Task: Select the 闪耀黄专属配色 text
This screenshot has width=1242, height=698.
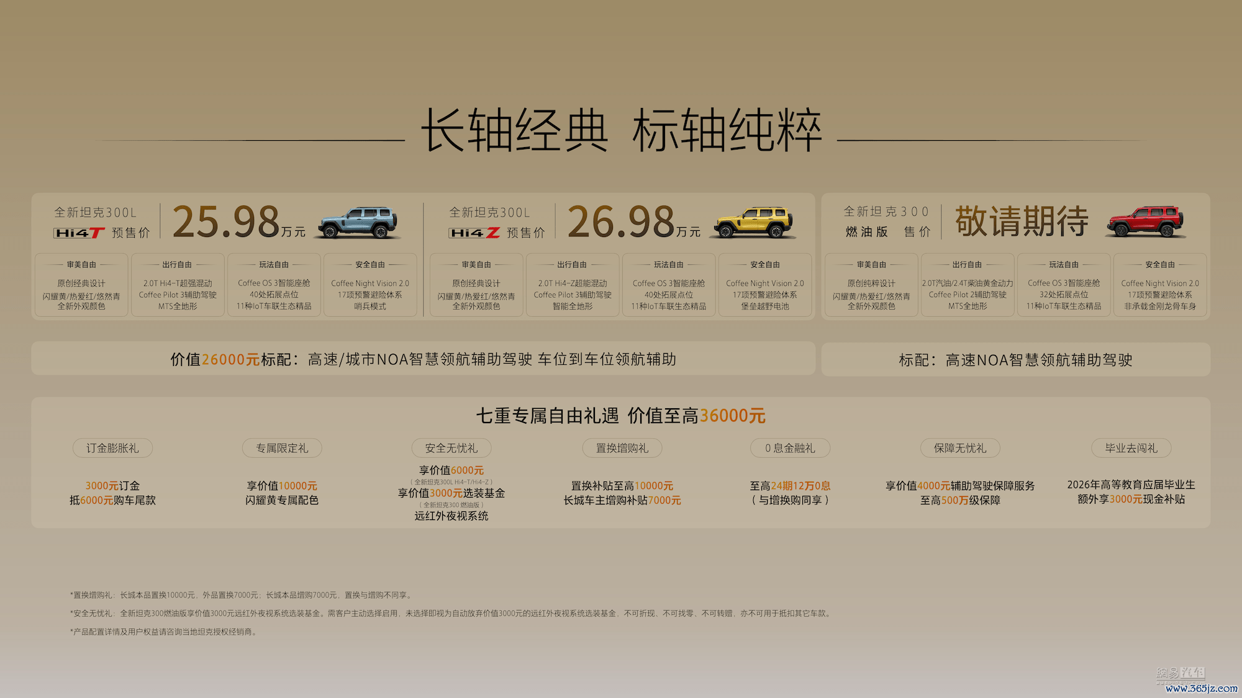Action: coord(282,500)
